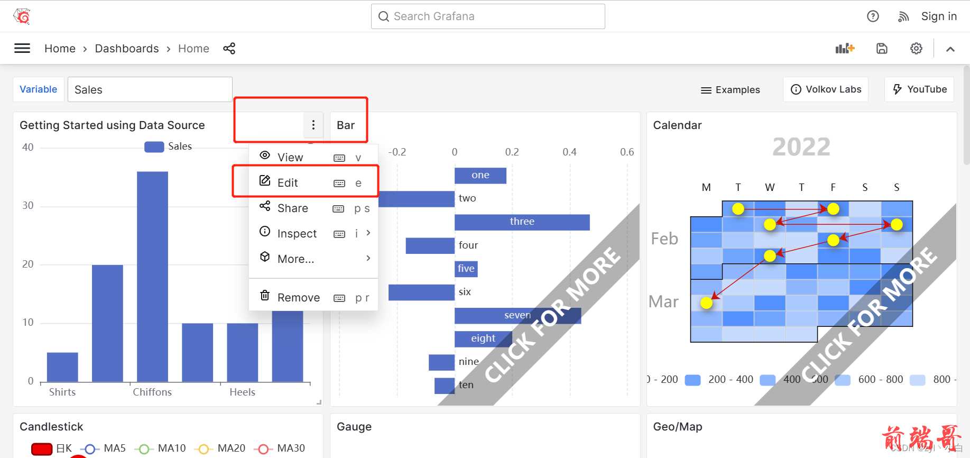970x458 pixels.
Task: Click the Grafana logo icon
Action: coord(22,16)
